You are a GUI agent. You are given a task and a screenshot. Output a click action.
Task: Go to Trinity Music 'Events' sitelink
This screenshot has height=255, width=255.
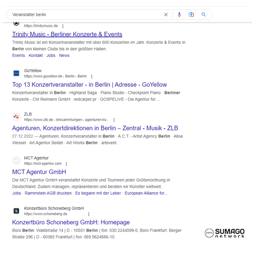coord(19,55)
